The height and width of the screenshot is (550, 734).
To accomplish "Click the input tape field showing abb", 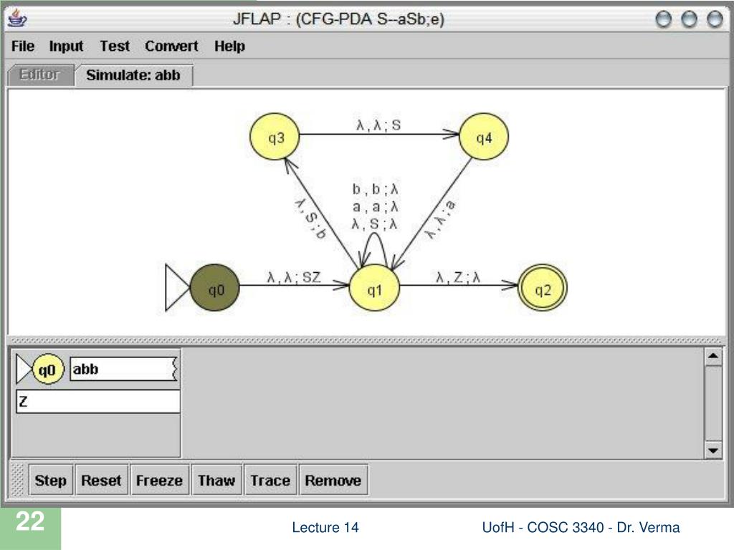I will [123, 370].
